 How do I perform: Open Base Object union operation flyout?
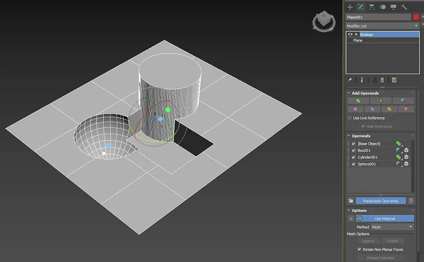(x=399, y=144)
